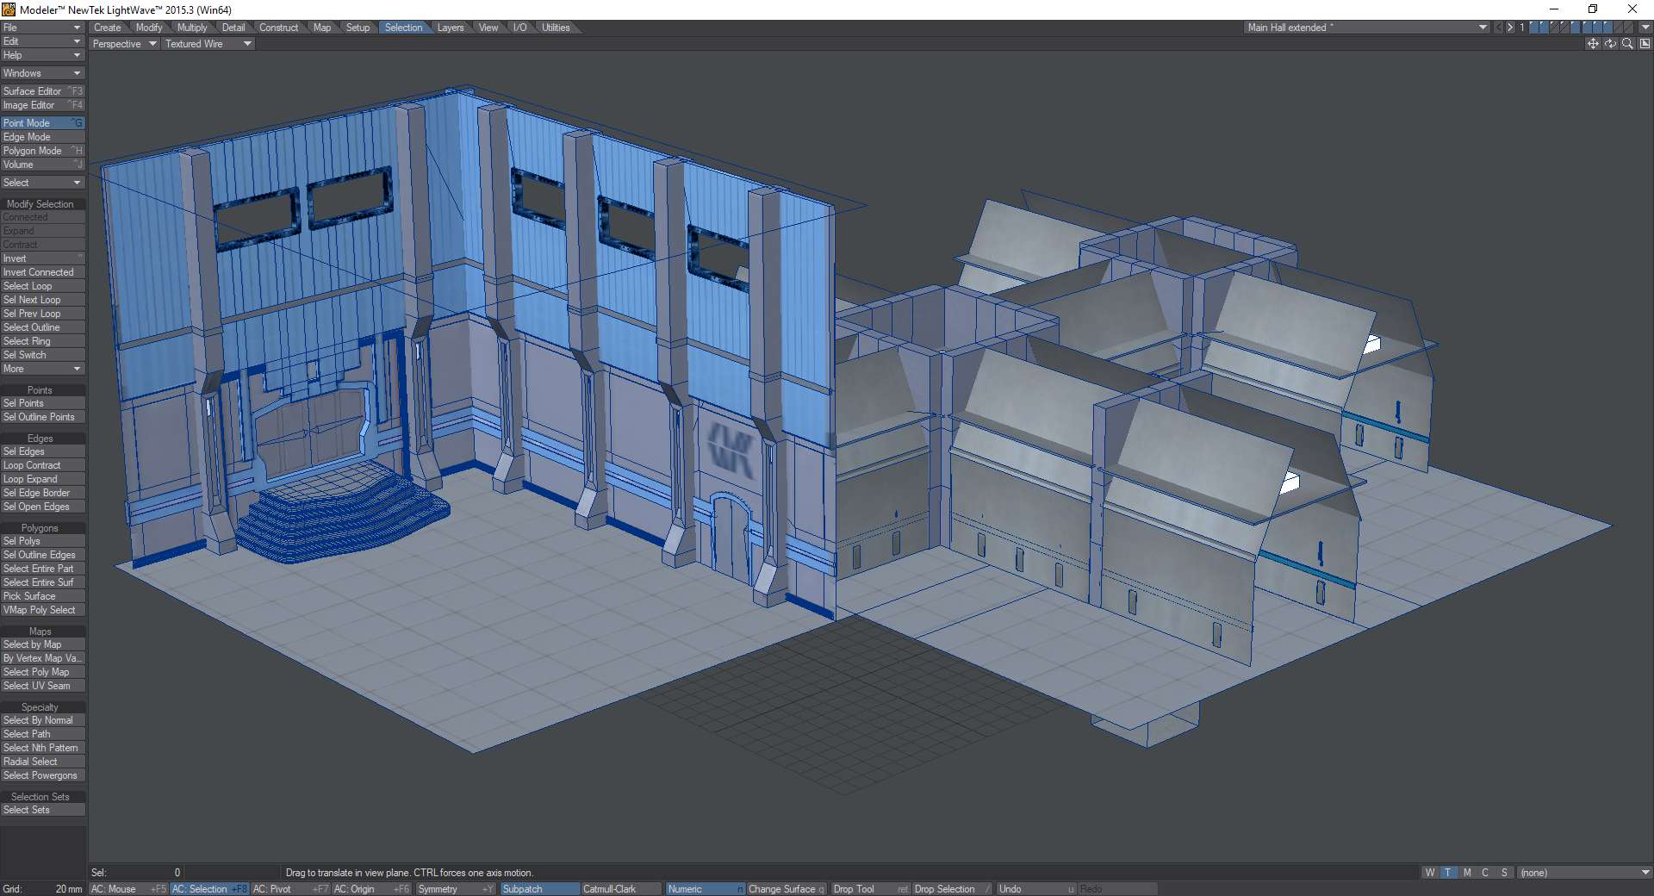Click the viewport Rotate icon
Viewport: 1654px width, 896px height.
(x=1610, y=44)
